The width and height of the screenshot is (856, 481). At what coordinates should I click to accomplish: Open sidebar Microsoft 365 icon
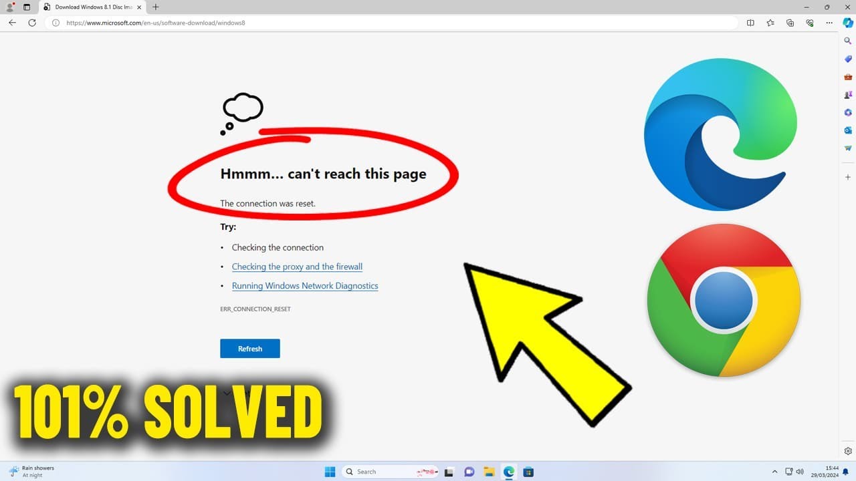click(848, 112)
